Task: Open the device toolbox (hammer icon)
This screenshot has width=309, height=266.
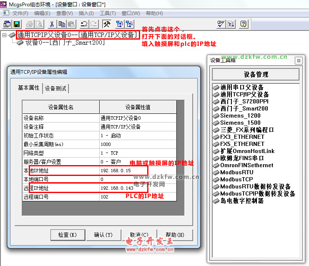Action: pos(107,24)
